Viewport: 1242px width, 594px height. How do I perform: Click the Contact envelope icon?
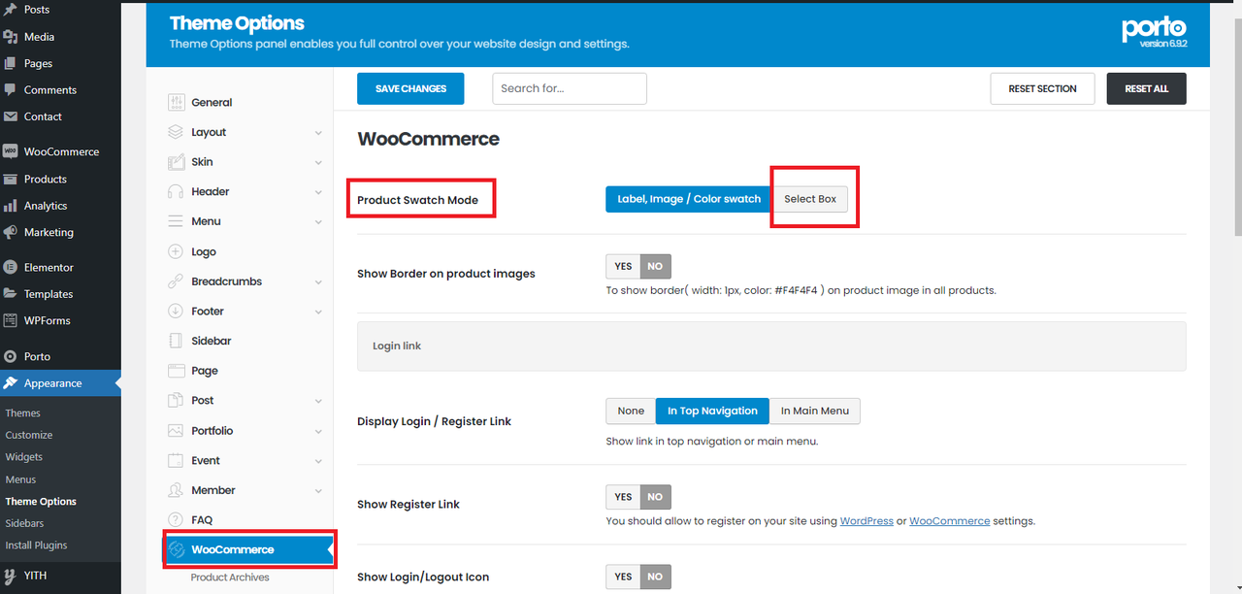pos(11,116)
